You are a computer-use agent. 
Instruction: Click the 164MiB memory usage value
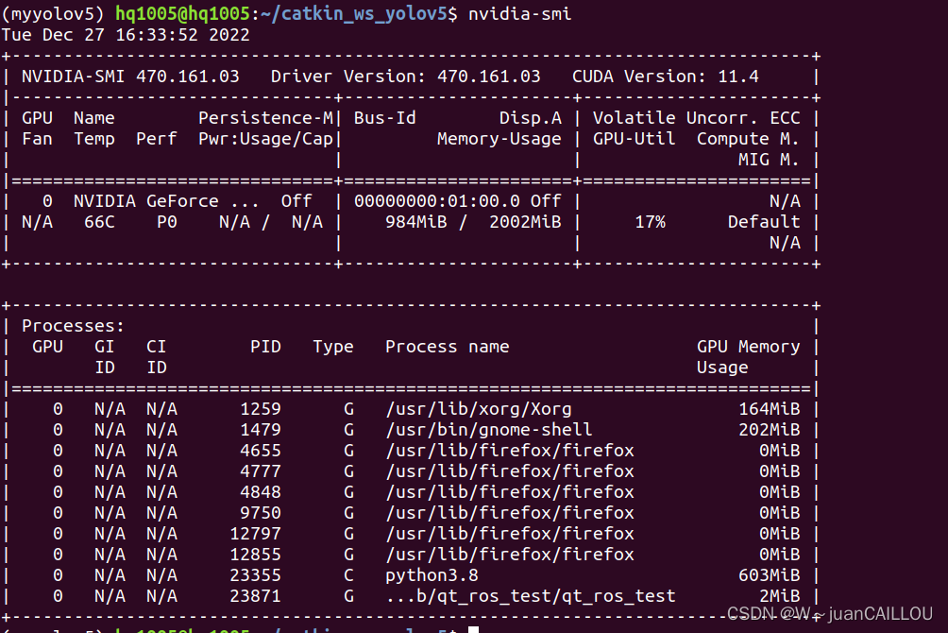(769, 409)
